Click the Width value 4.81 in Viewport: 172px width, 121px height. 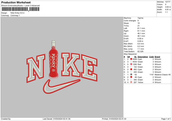168,10
